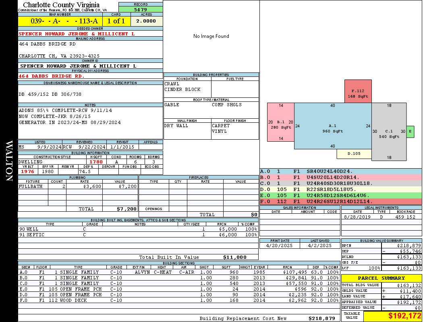
Task: Select map number 039- -A- - -113-A
Action: pos(64,21)
